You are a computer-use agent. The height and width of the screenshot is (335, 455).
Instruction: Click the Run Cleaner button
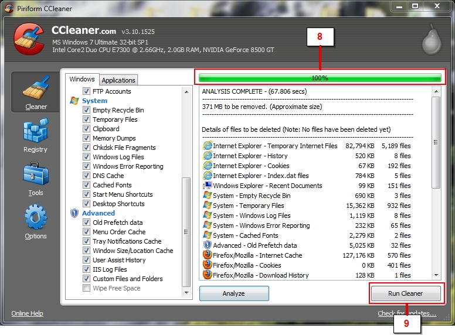coord(406,293)
